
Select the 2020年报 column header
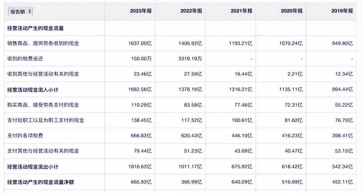(x=292, y=11)
